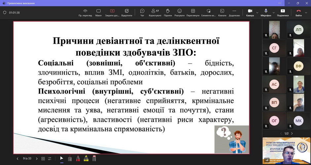This screenshot has width=311, height=165.
Task: Open the Додатково more options menu
Action: pyautogui.click(x=234, y=13)
